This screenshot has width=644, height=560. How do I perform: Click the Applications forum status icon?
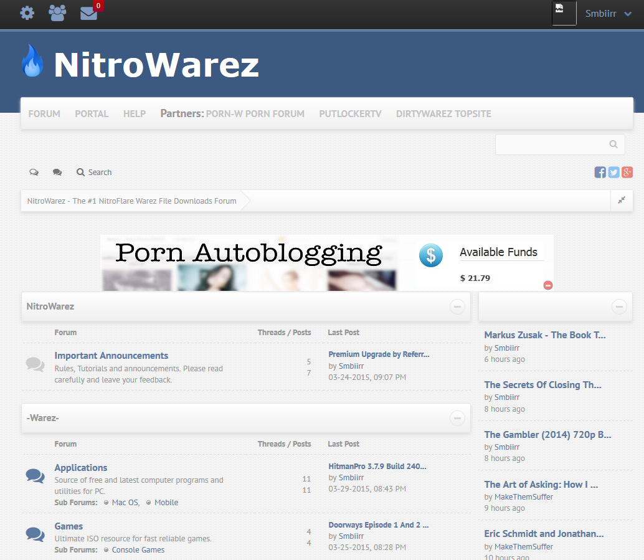35,476
